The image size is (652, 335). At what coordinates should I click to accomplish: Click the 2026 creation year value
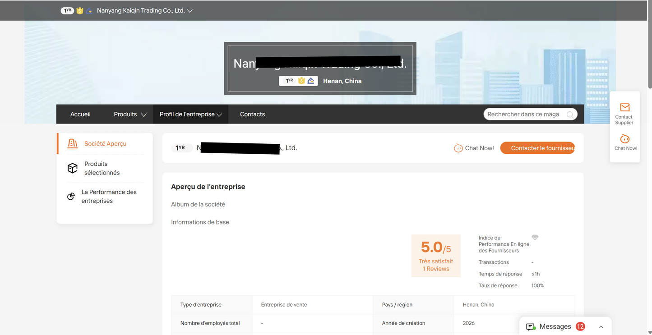click(469, 323)
